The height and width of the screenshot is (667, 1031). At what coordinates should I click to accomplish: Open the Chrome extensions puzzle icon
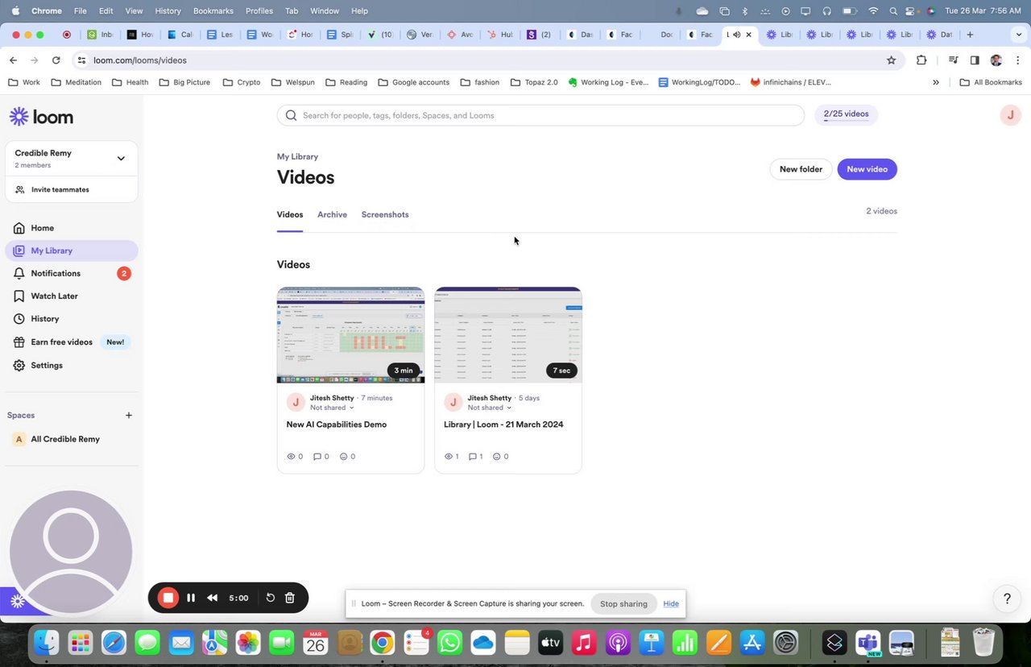[921, 60]
